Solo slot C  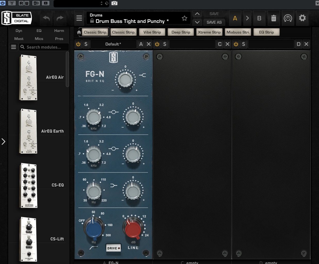(165, 44)
